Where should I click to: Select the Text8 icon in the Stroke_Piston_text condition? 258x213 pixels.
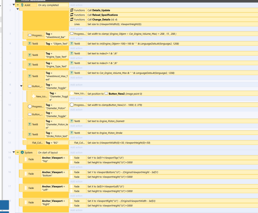click(x=30, y=135)
